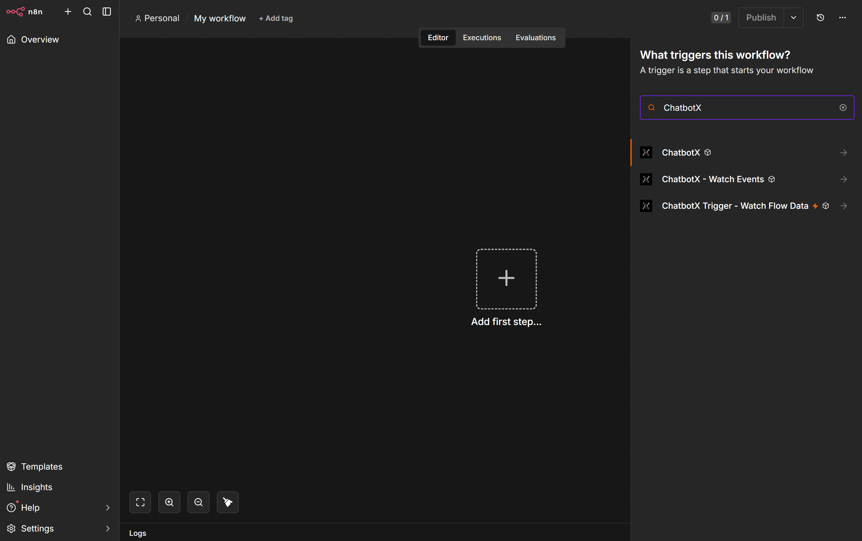
Task: Open the three-dot more options menu
Action: pos(843,18)
